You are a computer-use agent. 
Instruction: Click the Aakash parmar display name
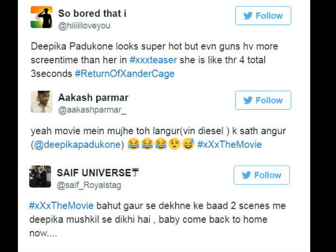[x=93, y=97]
